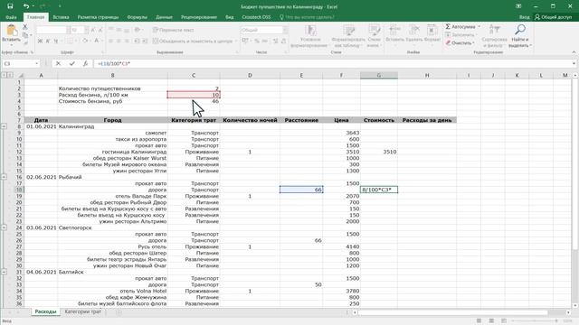Click the Format cells icon

pyautogui.click(x=432, y=31)
